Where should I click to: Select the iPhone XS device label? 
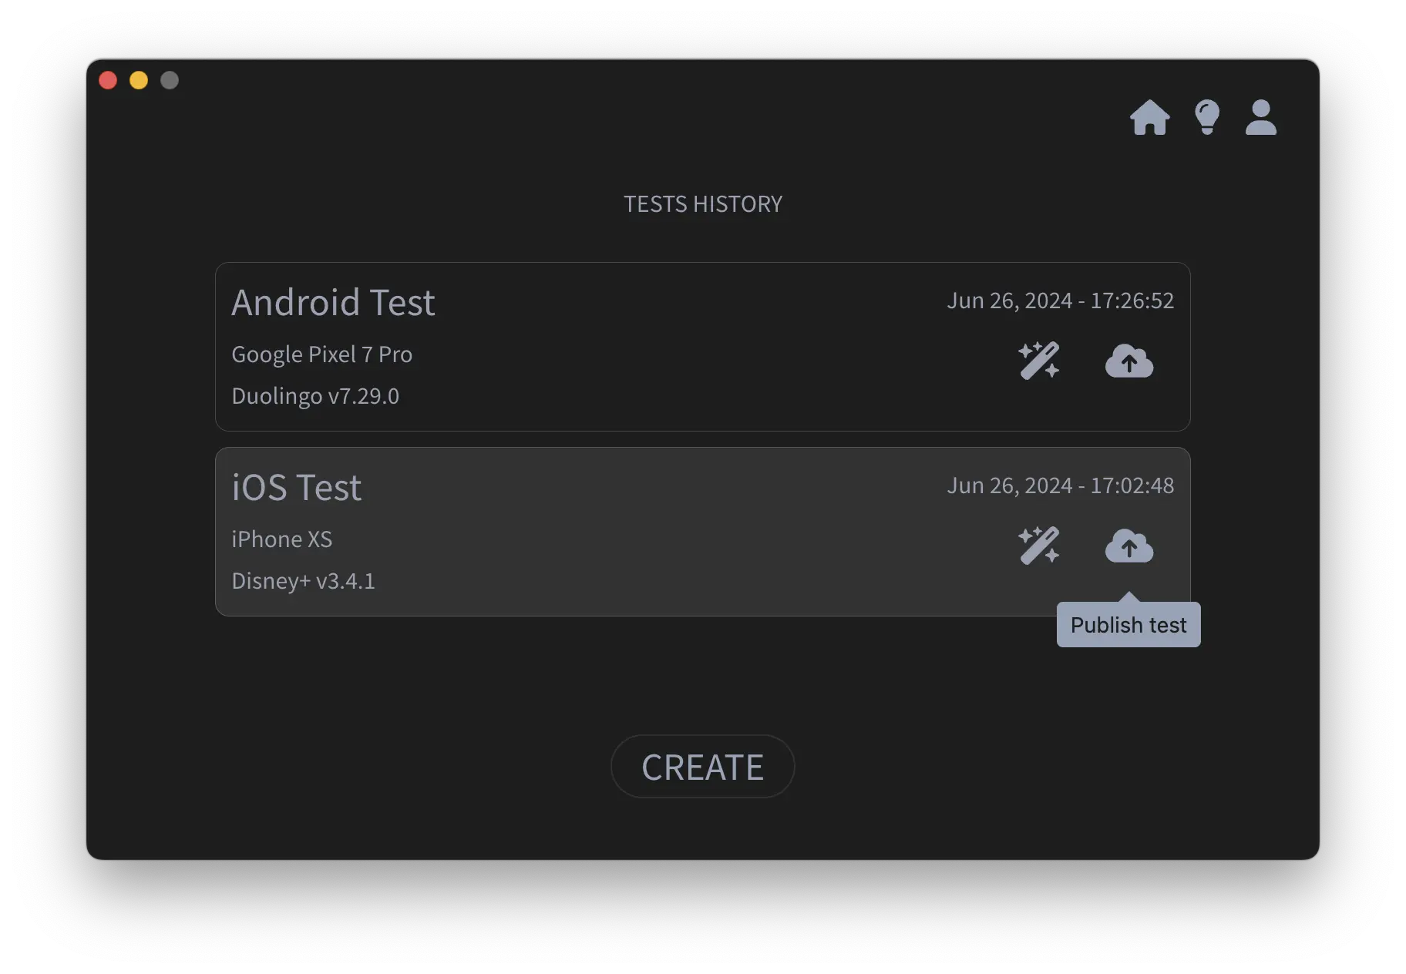pyautogui.click(x=281, y=539)
